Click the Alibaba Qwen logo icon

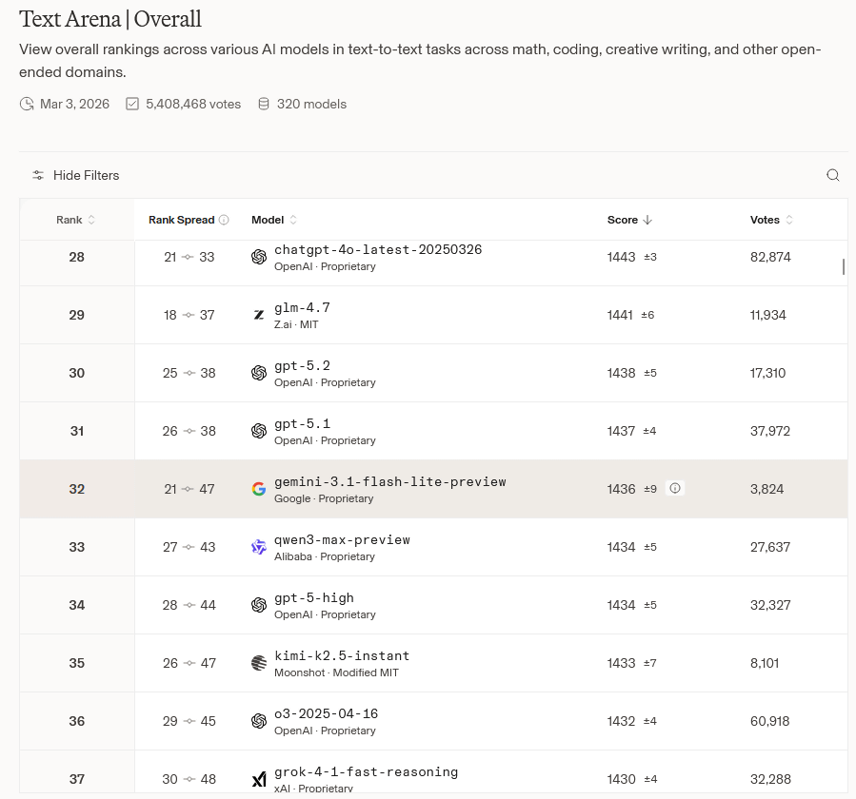259,547
